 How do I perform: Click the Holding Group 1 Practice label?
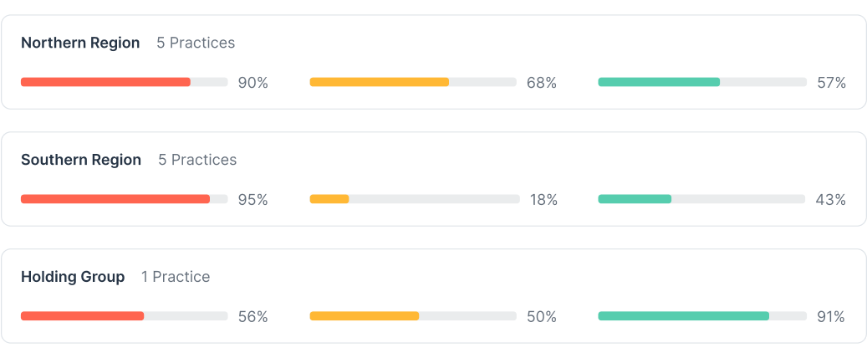176,277
